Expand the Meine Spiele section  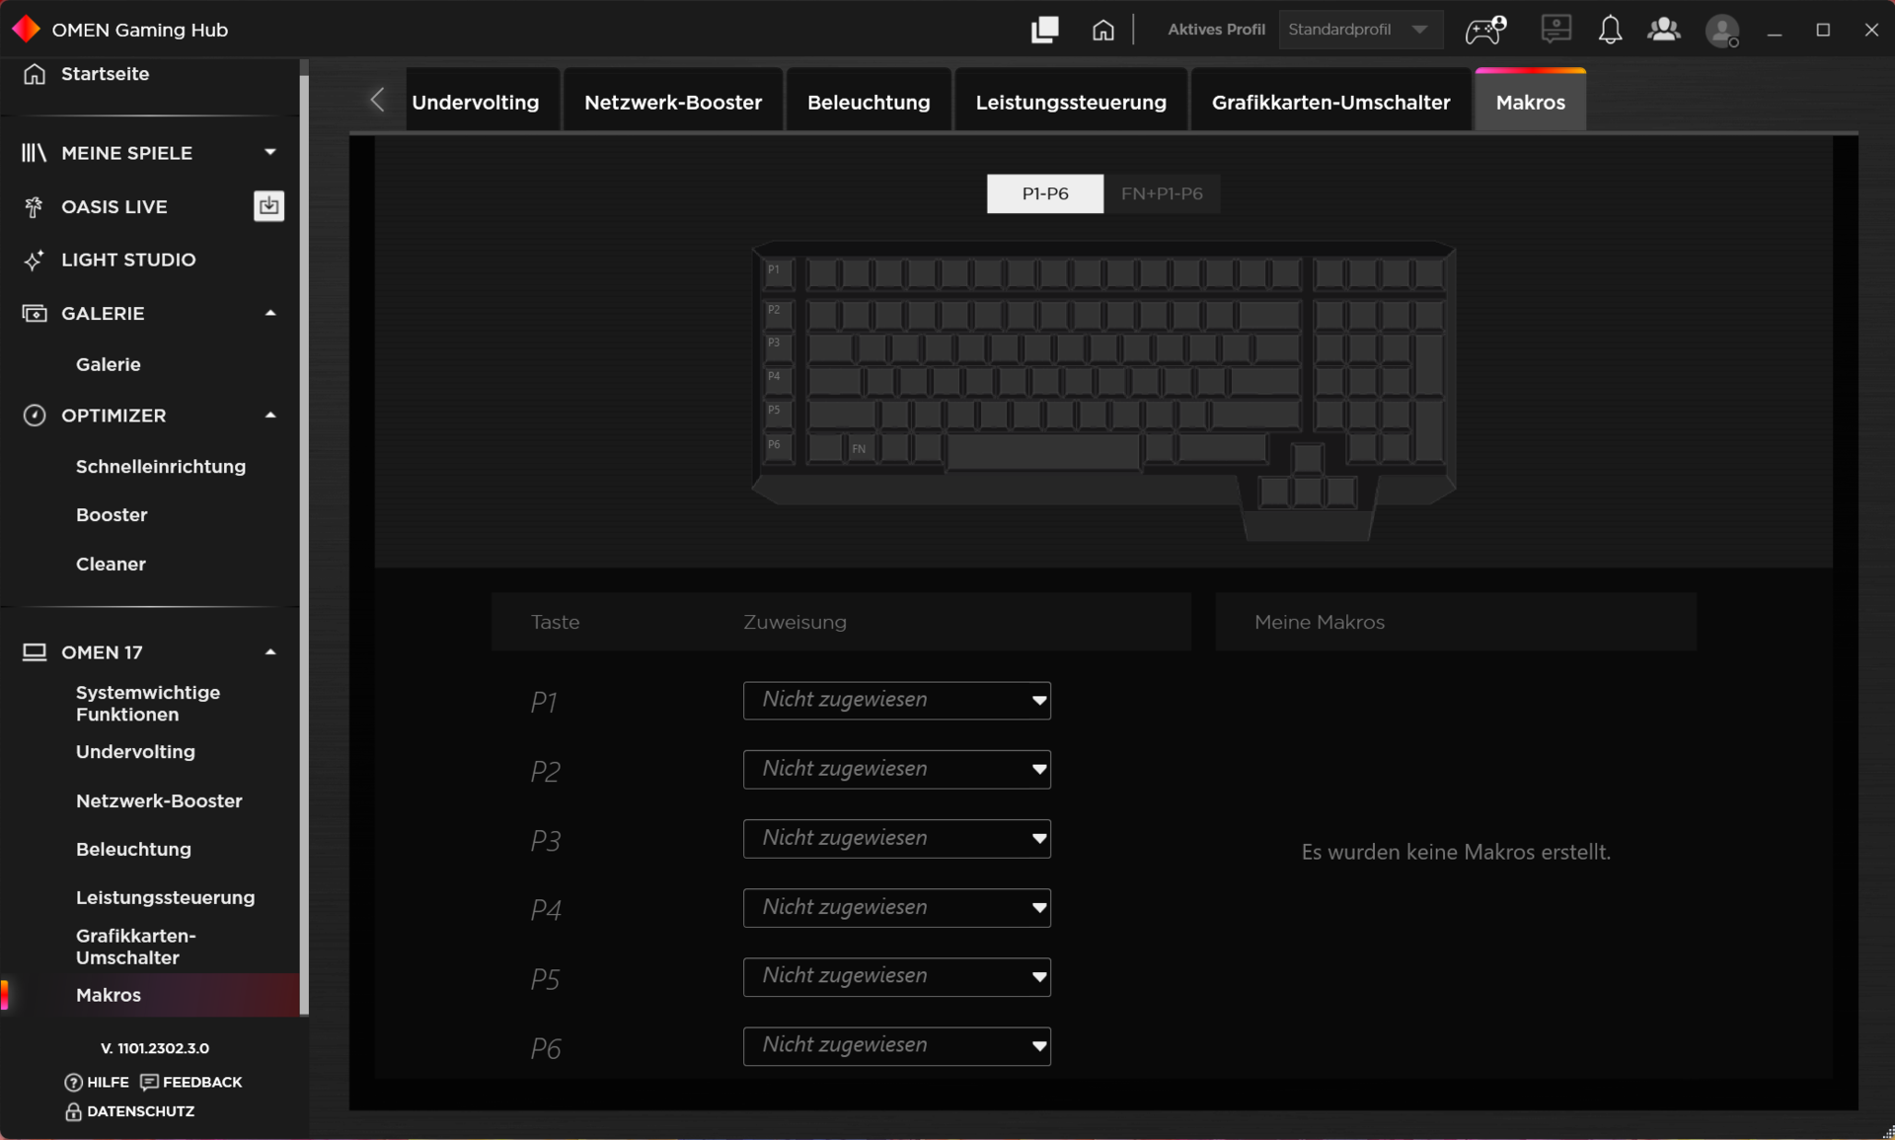click(270, 153)
